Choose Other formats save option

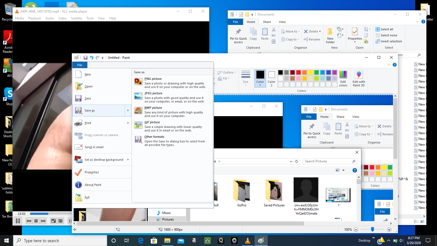pyautogui.click(x=172, y=141)
